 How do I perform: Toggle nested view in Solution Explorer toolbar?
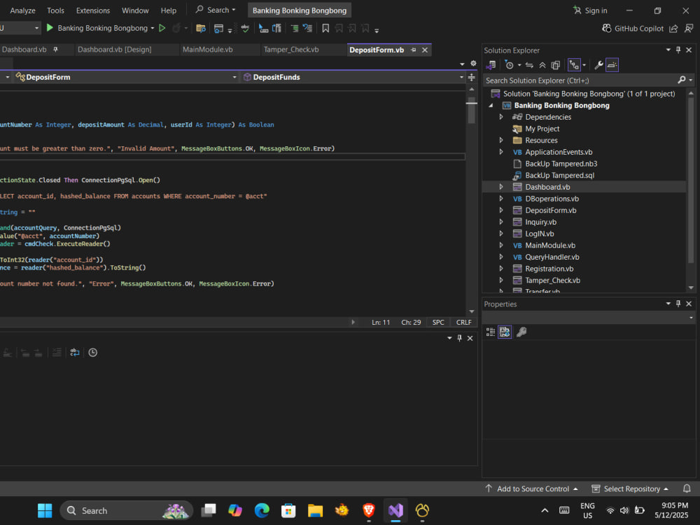(574, 65)
